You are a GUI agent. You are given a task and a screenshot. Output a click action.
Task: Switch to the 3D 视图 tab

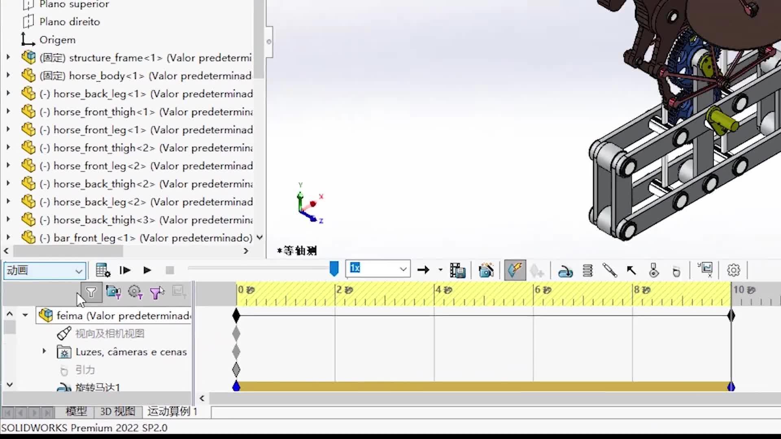pos(117,412)
